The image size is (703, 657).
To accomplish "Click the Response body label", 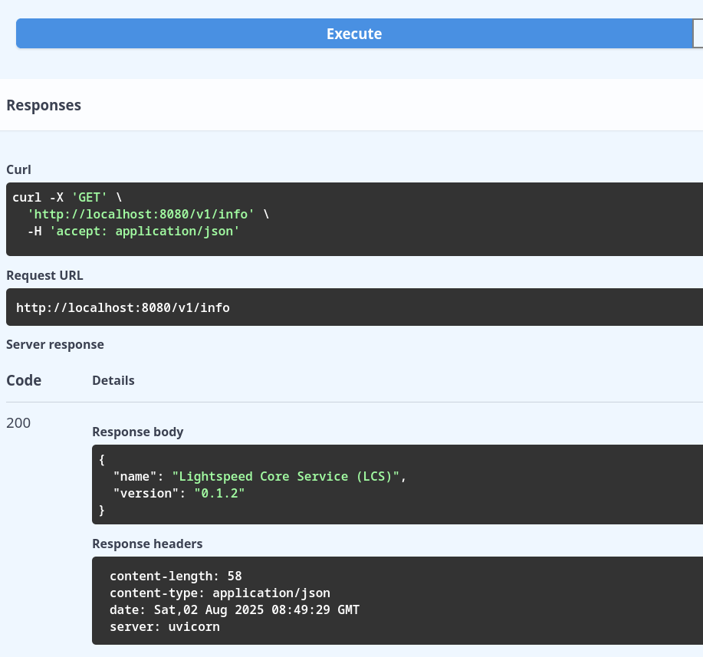I will click(137, 432).
